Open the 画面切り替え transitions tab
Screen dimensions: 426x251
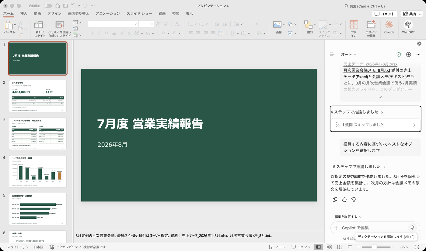point(79,14)
